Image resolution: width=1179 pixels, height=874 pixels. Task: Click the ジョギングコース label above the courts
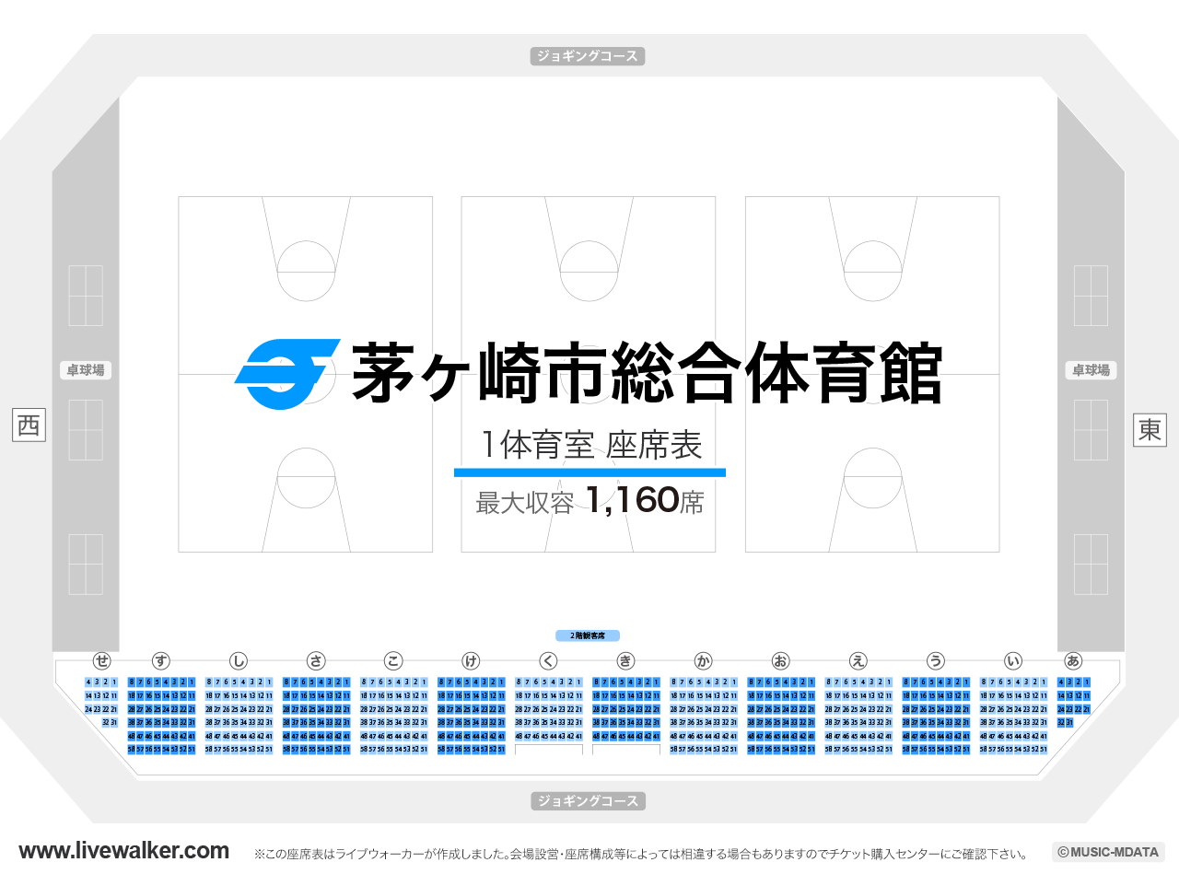(x=588, y=56)
